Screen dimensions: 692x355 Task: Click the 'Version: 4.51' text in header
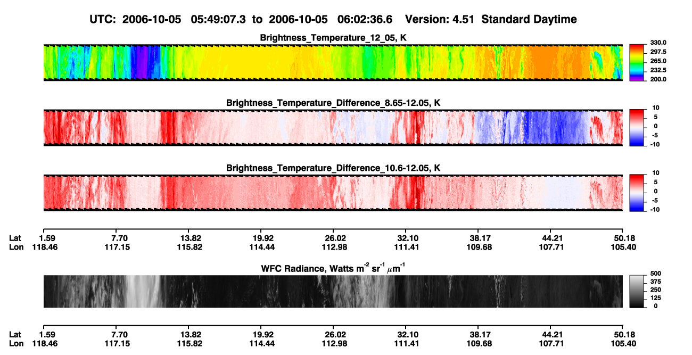click(441, 19)
